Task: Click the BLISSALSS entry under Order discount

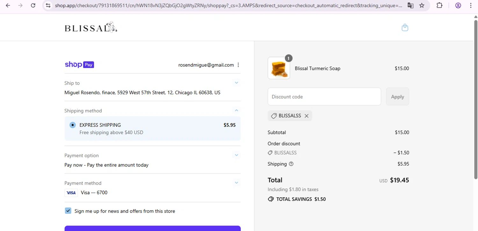Action: tap(282, 153)
